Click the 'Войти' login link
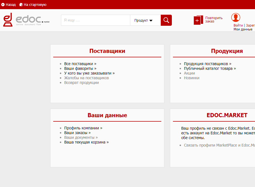The height and width of the screenshot is (187, 255). [238, 25]
